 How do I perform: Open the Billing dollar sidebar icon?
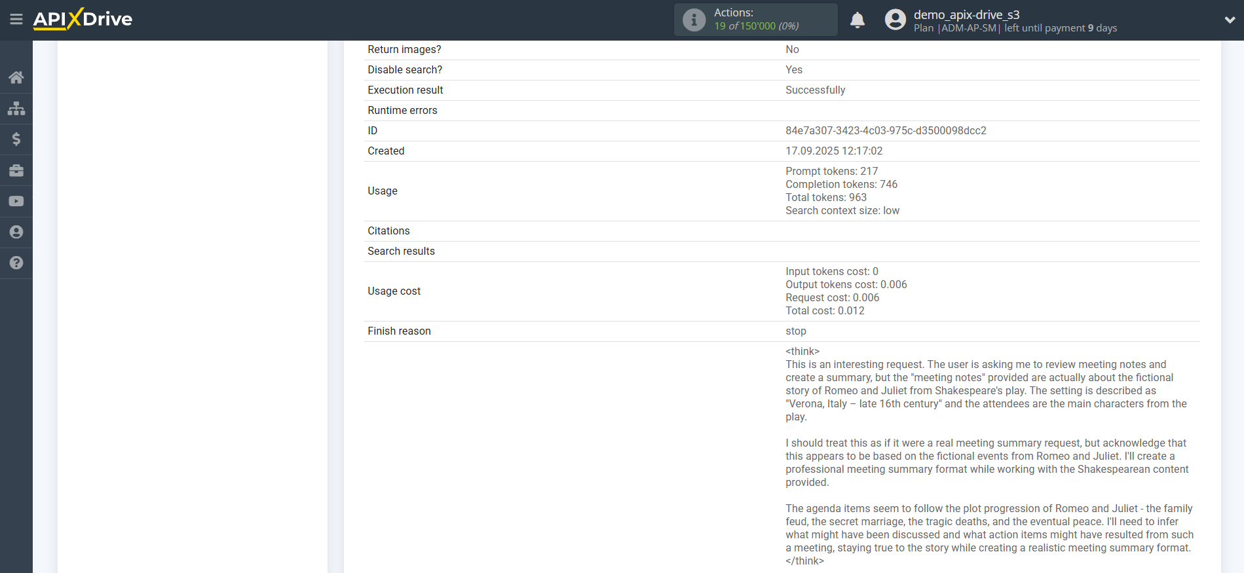click(x=16, y=139)
